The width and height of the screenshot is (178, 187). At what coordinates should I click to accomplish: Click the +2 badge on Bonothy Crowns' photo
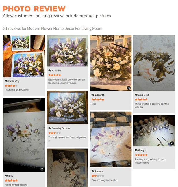pyautogui.click(x=85, y=121)
